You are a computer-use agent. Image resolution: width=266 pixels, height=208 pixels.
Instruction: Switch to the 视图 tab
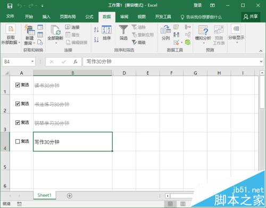(142, 17)
